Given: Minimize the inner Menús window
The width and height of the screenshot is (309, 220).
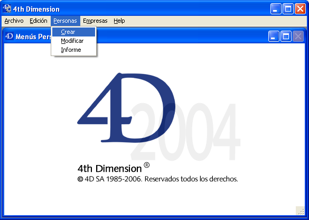Looking at the screenshot, I should click(x=274, y=36).
